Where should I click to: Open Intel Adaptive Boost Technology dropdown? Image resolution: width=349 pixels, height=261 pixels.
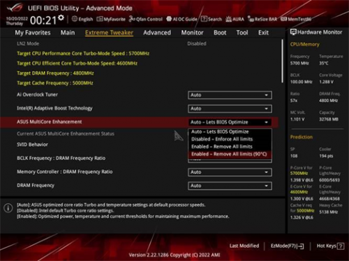coord(230,109)
